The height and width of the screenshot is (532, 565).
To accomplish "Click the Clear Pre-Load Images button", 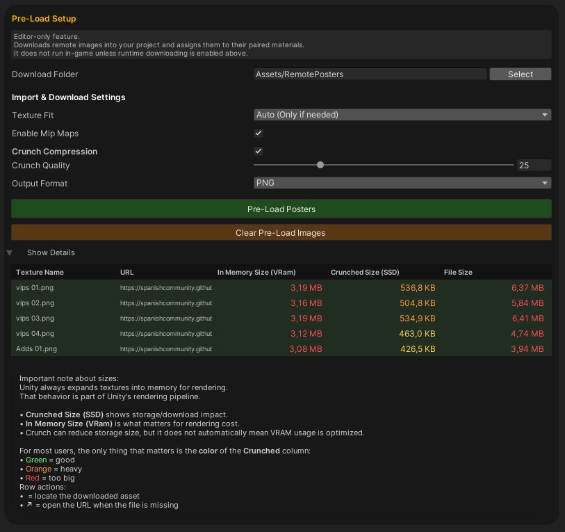I will pyautogui.click(x=281, y=232).
